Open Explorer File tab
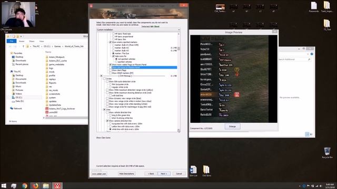The image size is (337, 189). pyautogui.click(x=12, y=41)
